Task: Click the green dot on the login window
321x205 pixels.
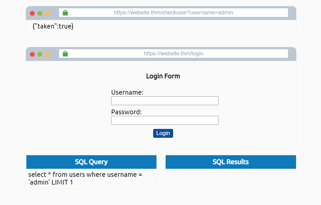Action: point(40,54)
